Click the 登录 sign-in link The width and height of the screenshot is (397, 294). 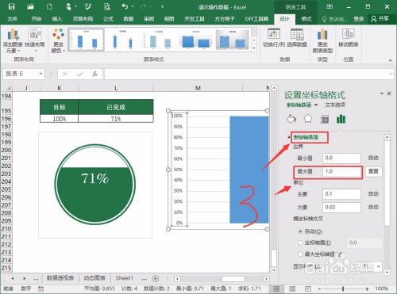(359, 19)
